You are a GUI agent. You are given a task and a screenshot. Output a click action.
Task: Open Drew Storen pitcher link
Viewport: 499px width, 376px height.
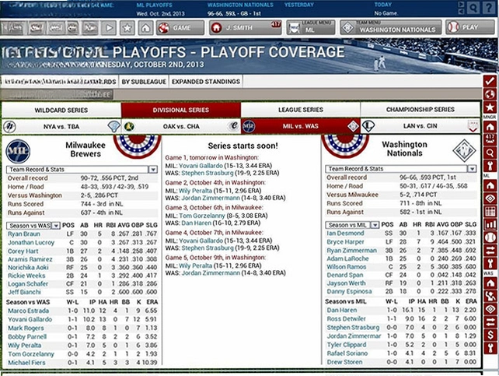(344, 362)
